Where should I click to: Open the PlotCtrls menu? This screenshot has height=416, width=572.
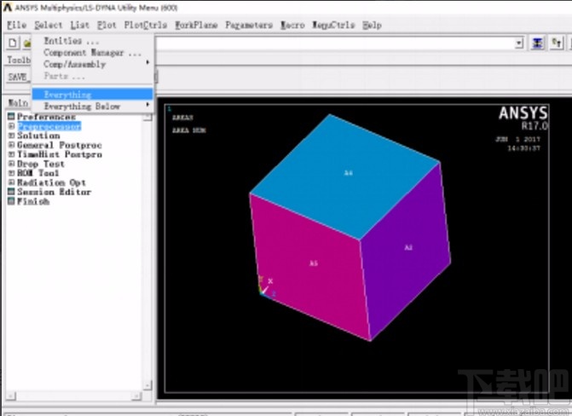coord(145,26)
